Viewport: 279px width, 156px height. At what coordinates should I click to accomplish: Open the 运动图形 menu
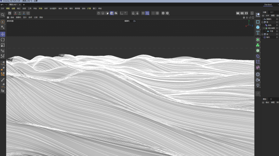click(53, 9)
